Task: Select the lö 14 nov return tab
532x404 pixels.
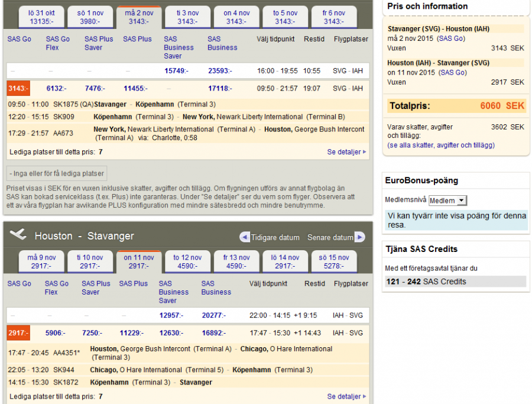Action: [x=285, y=262]
